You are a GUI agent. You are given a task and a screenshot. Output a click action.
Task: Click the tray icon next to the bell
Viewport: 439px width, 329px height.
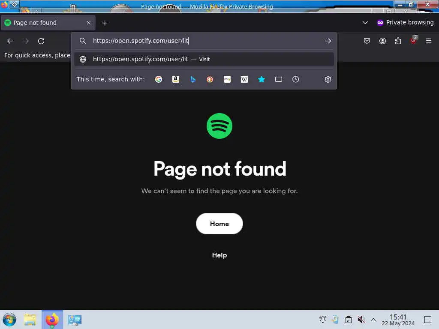pyautogui.click(x=335, y=319)
